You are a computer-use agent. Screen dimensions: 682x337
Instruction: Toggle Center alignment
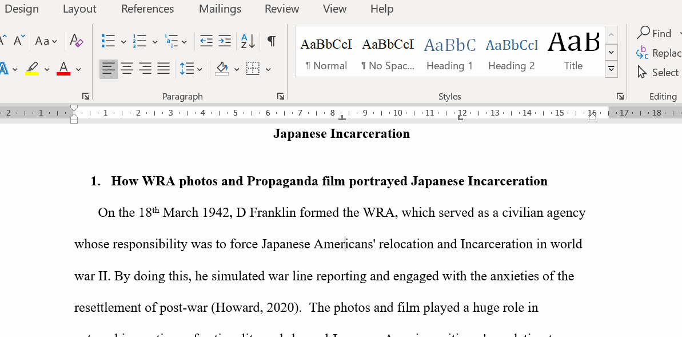coord(127,69)
